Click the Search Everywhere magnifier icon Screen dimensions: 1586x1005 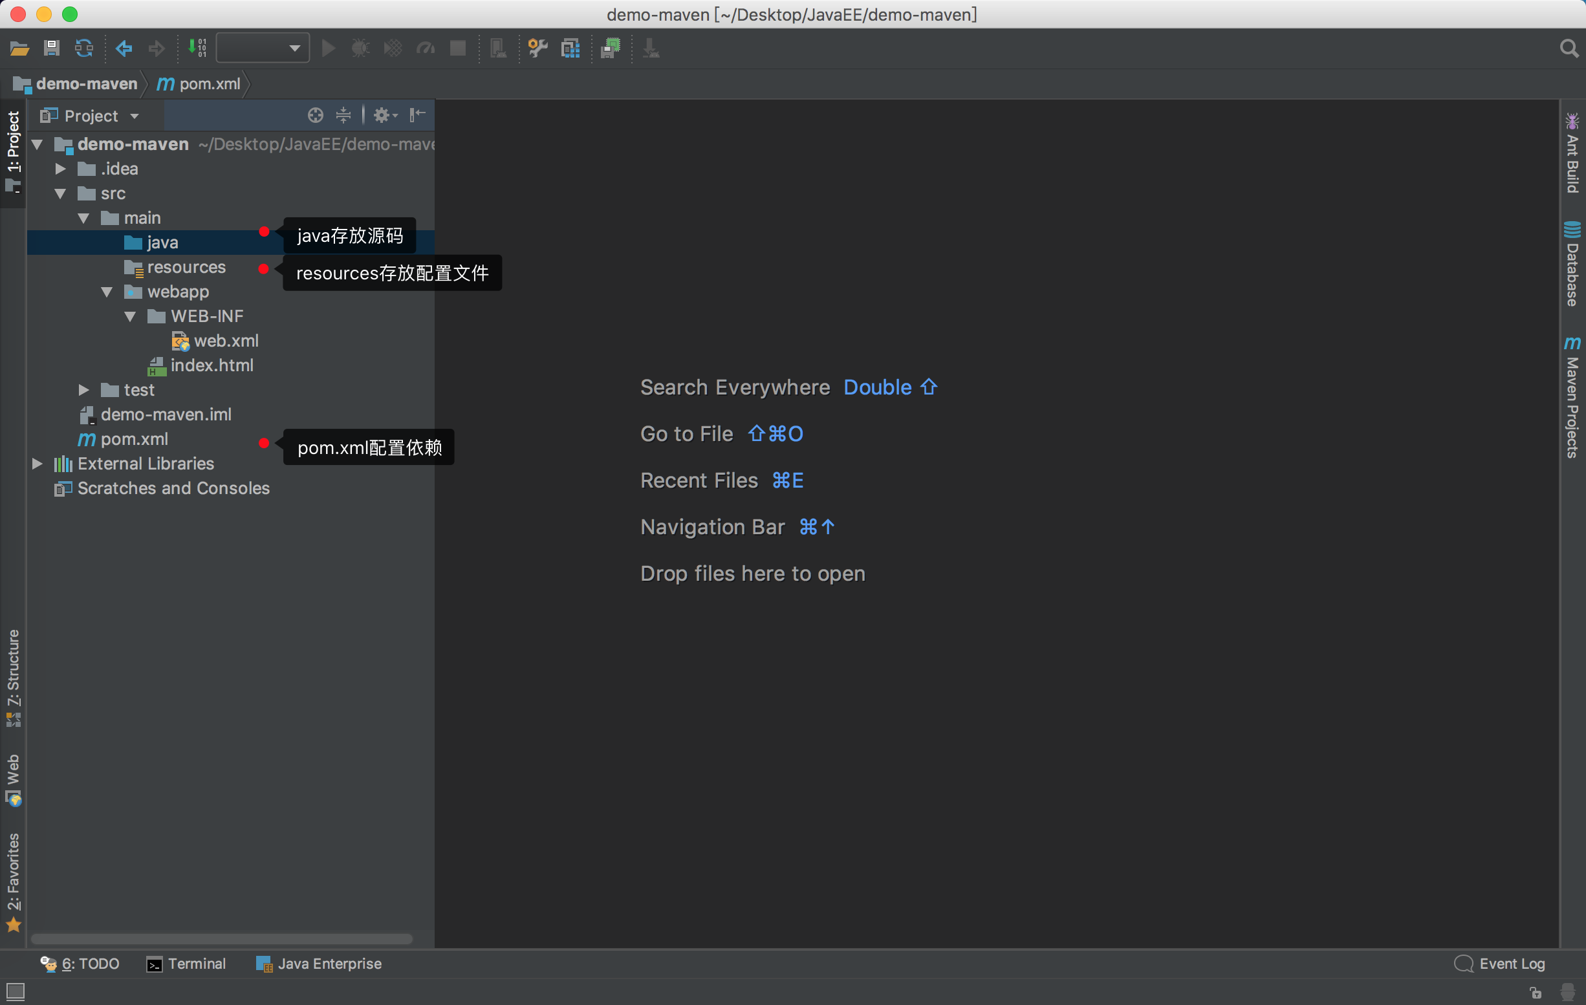[x=1570, y=48]
